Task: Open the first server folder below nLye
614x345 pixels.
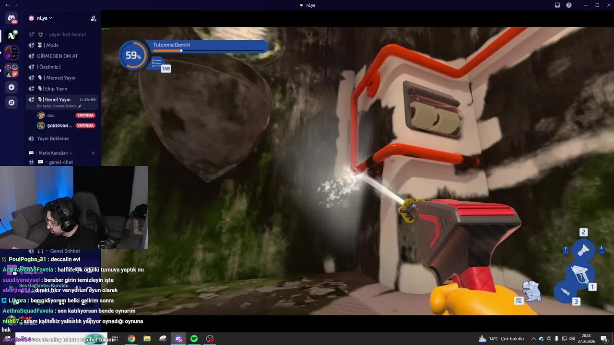Action: tap(12, 52)
